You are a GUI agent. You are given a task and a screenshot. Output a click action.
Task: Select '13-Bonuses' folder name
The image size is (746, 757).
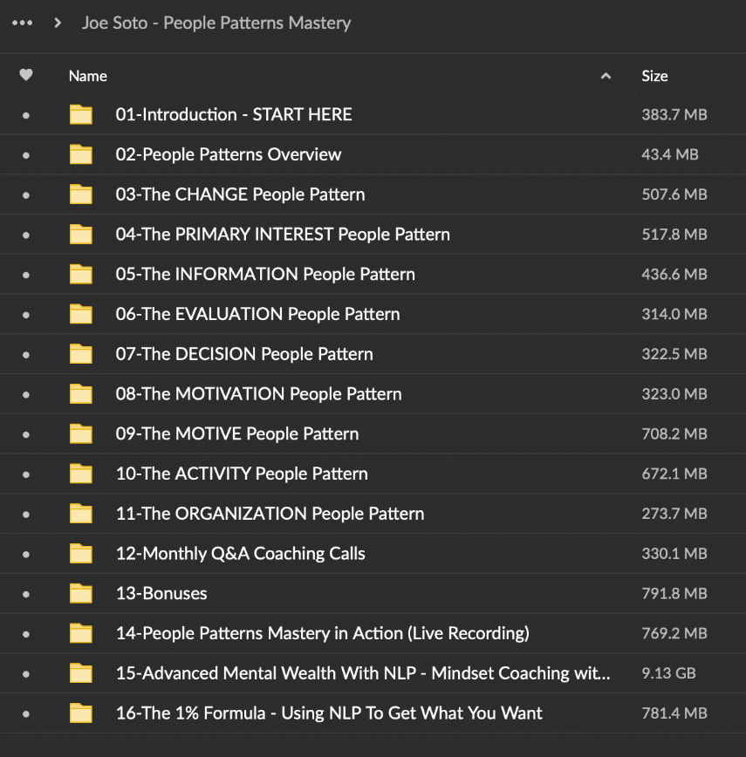(161, 593)
